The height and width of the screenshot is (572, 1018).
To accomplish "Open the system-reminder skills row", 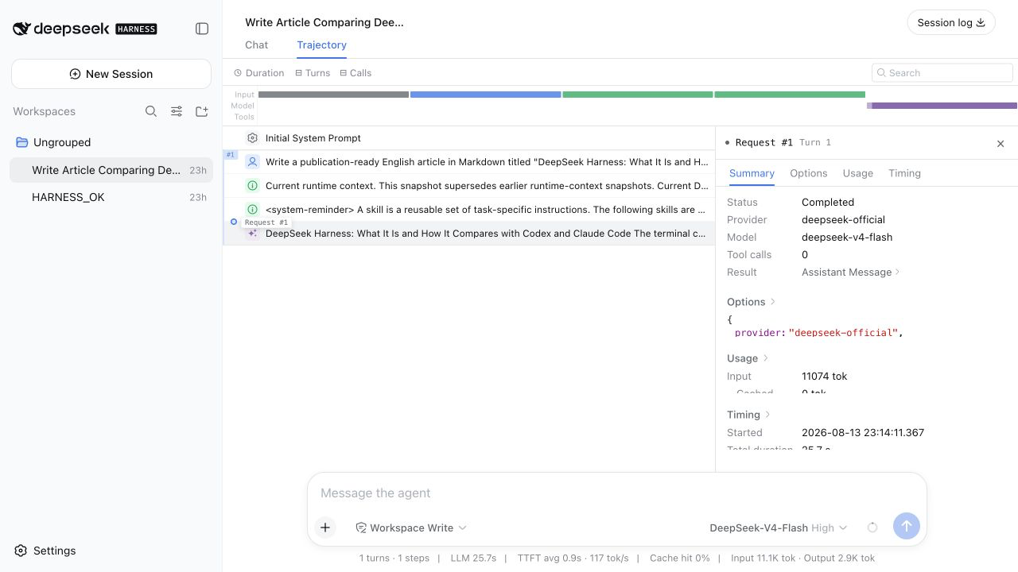I will [469, 210].
